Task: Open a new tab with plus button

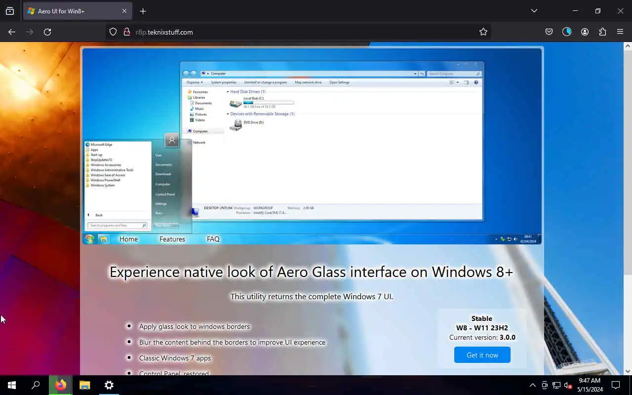Action: (143, 11)
